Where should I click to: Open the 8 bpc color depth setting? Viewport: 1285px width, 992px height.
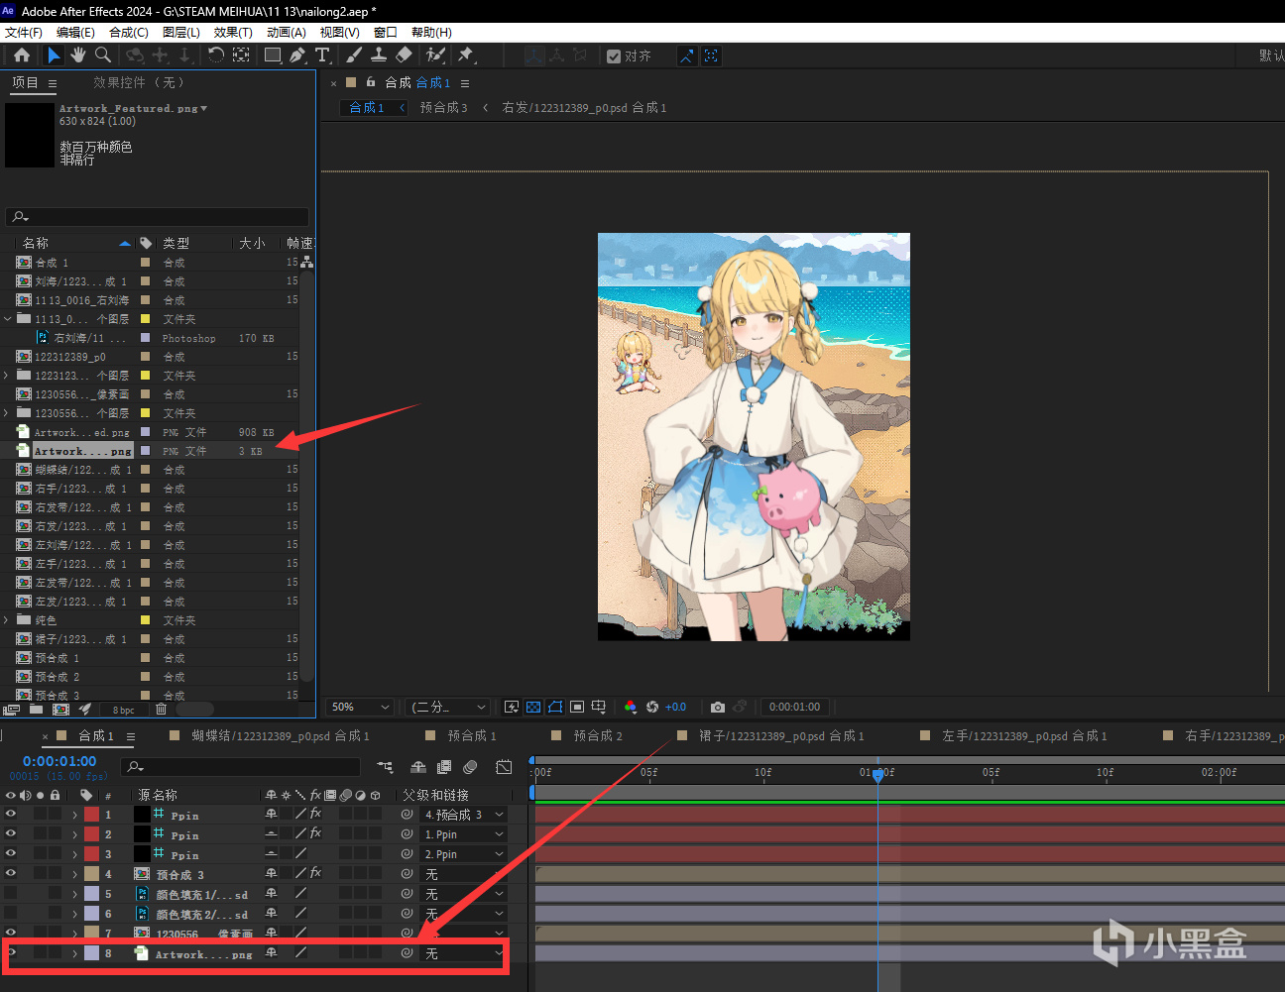(124, 711)
